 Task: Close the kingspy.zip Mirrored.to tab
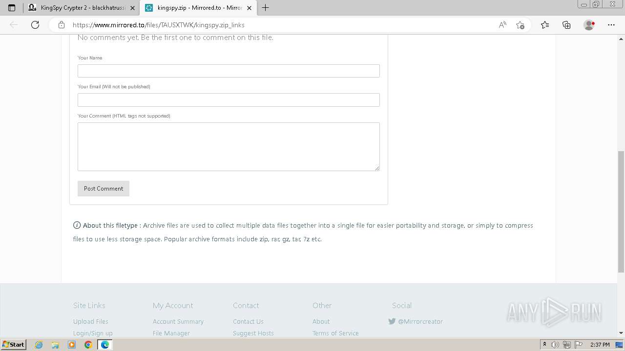(x=249, y=8)
